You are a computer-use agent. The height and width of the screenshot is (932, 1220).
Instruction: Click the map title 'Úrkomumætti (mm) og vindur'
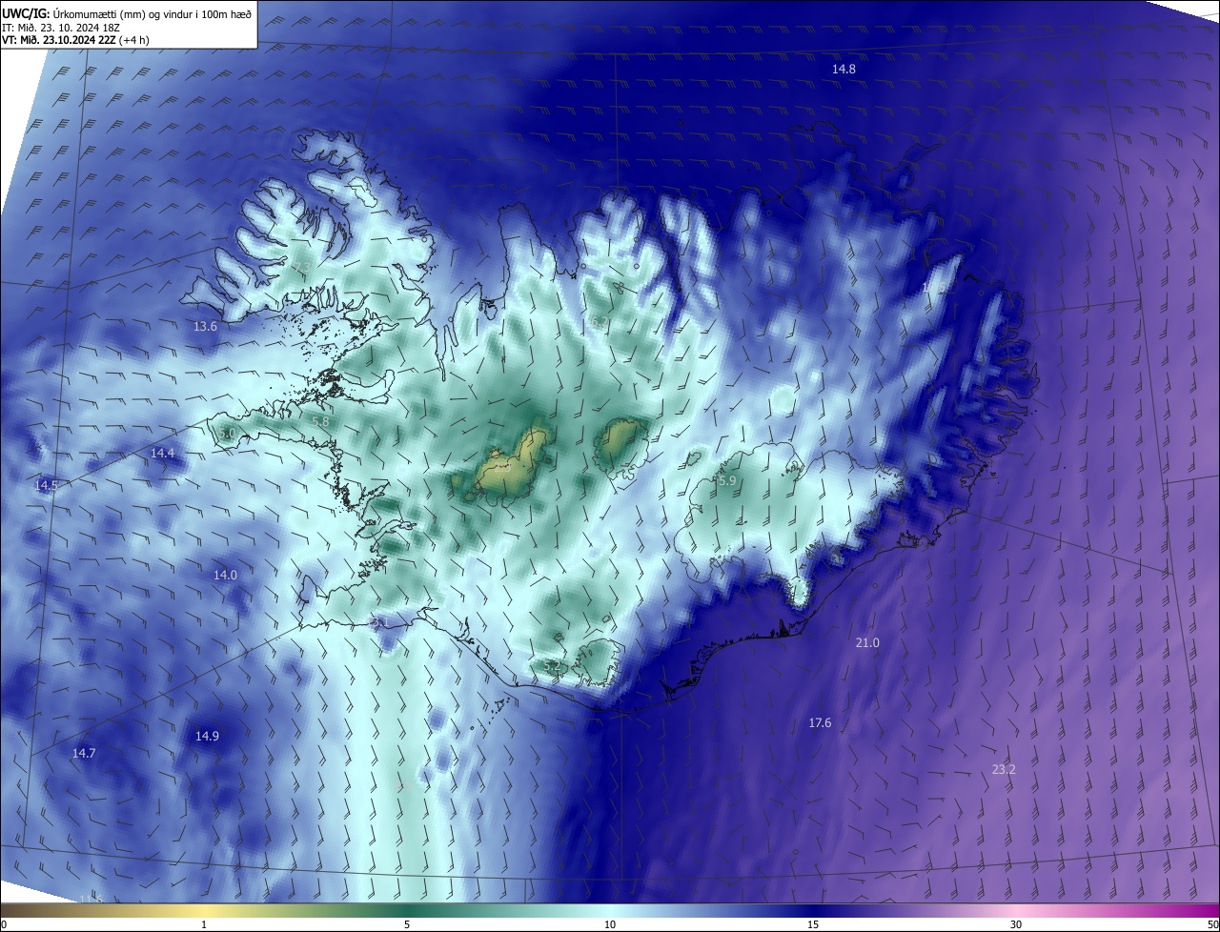tap(125, 12)
